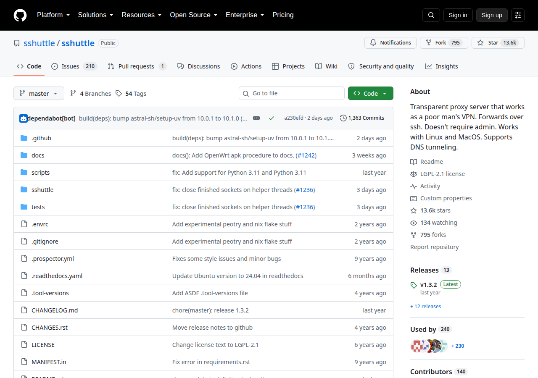Open appearance settings icon button in header

(x=518, y=15)
